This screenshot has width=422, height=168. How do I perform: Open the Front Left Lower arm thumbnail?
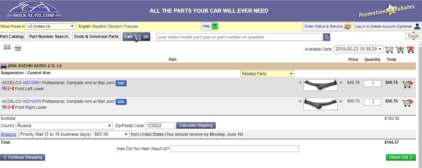321,85
